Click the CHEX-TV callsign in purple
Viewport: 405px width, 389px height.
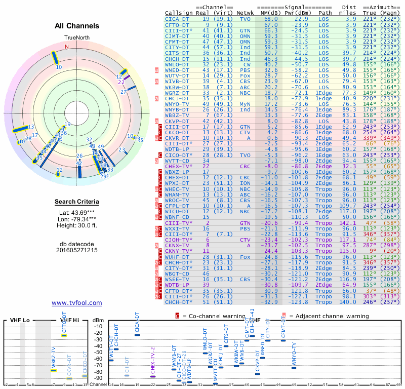(x=178, y=166)
